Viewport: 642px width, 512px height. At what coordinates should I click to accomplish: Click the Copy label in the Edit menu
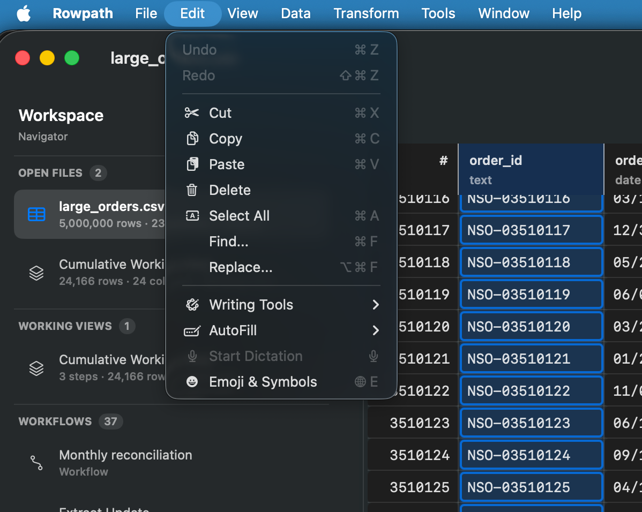pyautogui.click(x=226, y=138)
